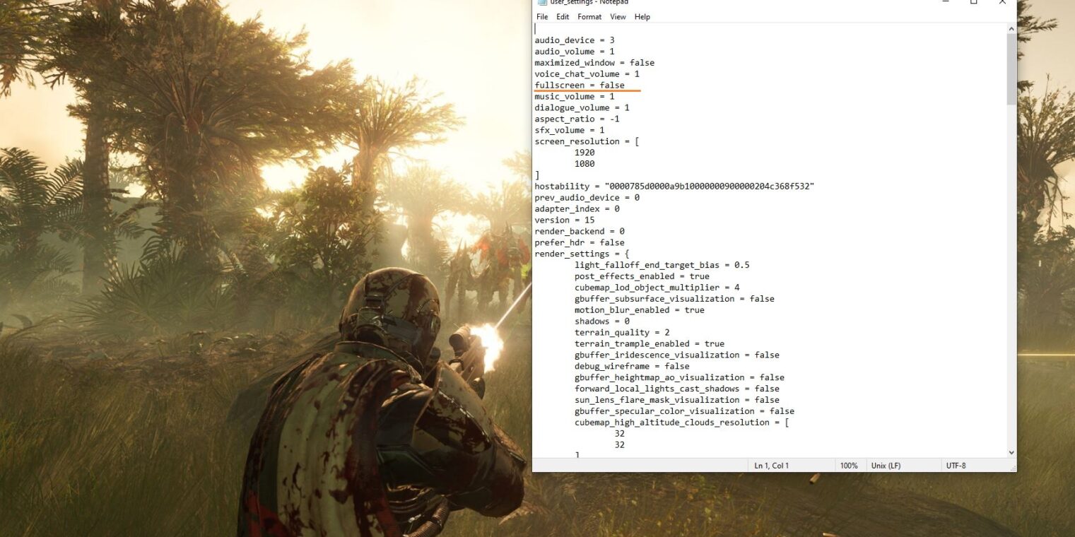Click the scrollbar down arrow in Notepad
The height and width of the screenshot is (537, 1075).
coord(1011,452)
